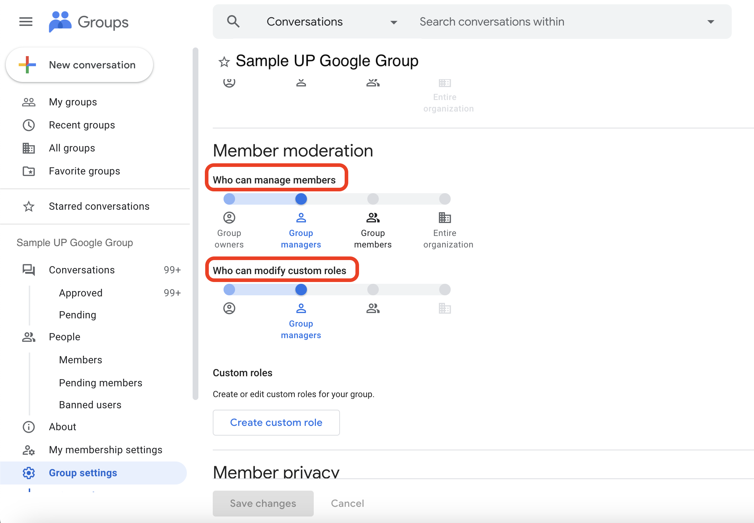754x523 pixels.
Task: Click manage members Group managers slider dot
Action: click(301, 199)
